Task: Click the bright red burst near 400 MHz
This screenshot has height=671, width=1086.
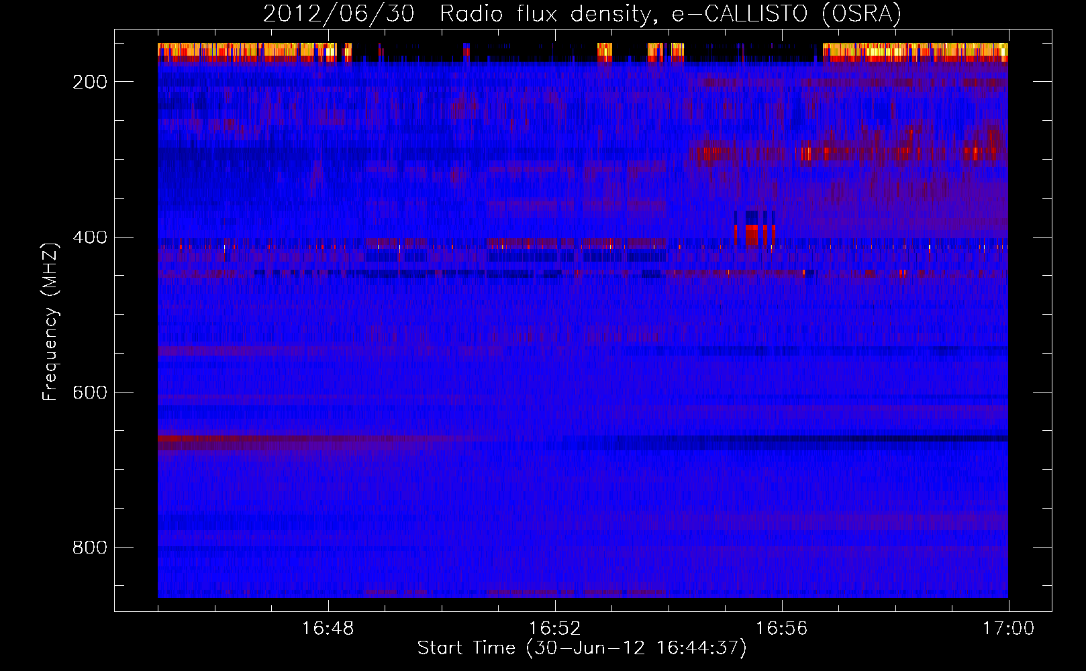Action: pyautogui.click(x=755, y=236)
